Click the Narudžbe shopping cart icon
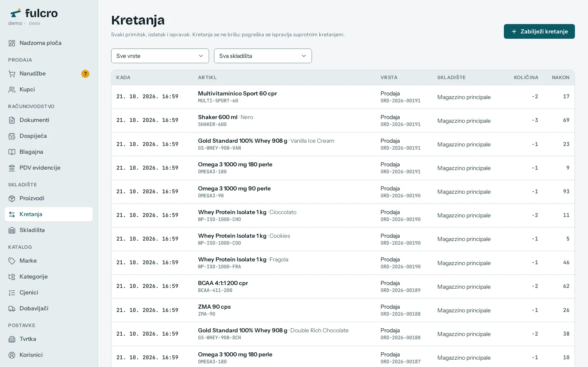This screenshot has height=367, width=588. (12, 74)
